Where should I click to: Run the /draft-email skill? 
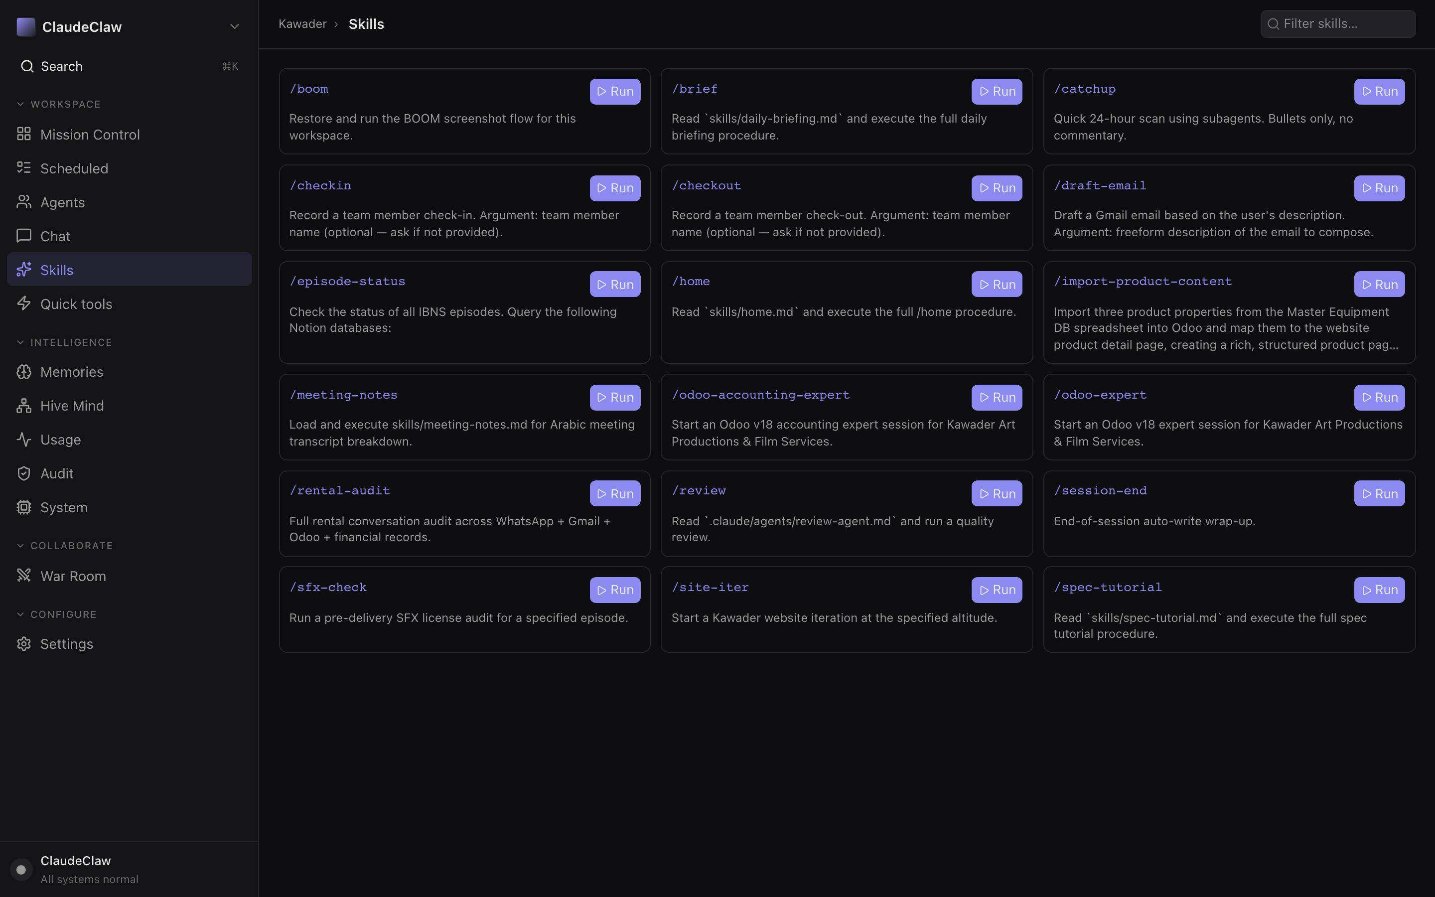point(1379,188)
